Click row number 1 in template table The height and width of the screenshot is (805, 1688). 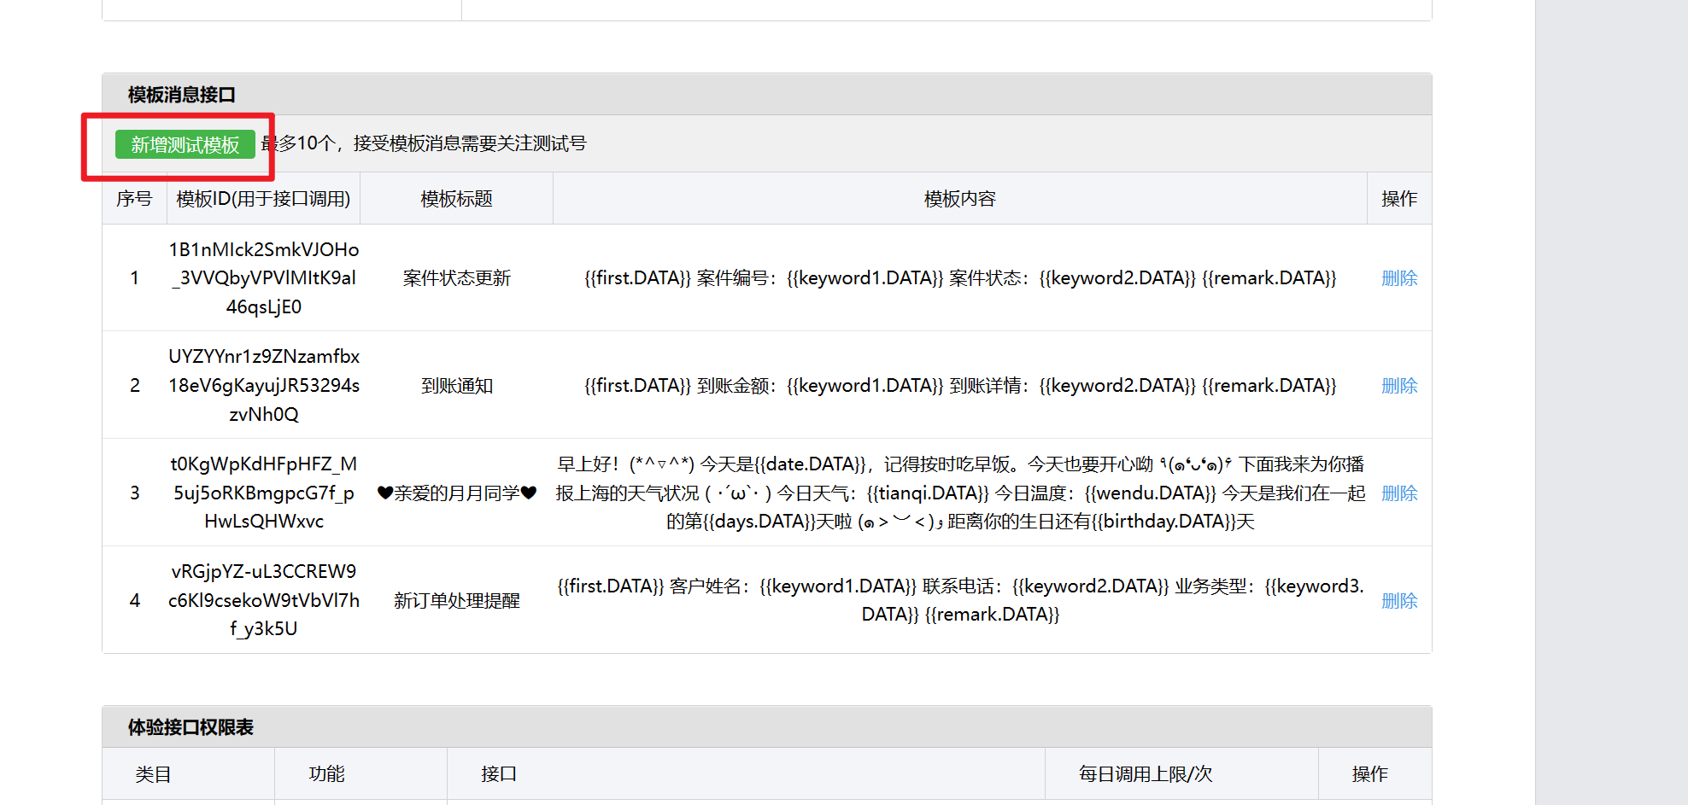[134, 278]
